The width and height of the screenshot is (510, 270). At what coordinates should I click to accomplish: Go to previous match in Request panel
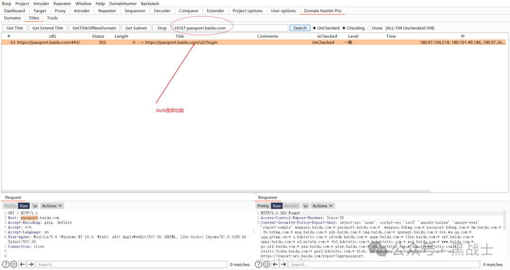point(23,264)
